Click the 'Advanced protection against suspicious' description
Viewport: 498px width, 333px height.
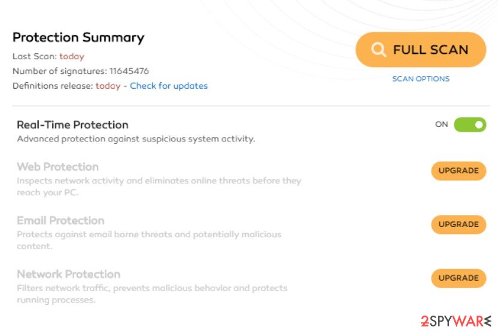point(136,139)
